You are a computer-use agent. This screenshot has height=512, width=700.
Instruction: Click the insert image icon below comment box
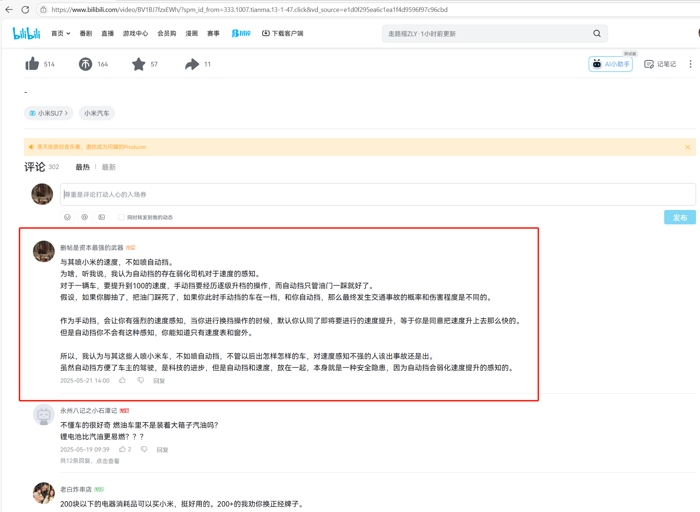click(x=102, y=217)
